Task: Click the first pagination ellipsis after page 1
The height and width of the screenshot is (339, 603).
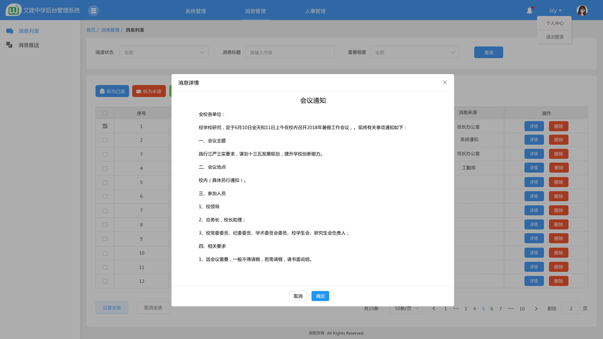Action: (x=455, y=308)
